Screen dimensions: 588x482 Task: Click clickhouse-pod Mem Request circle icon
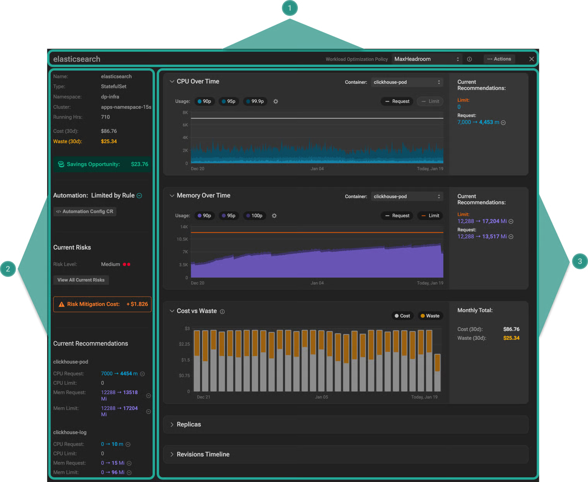pos(149,395)
